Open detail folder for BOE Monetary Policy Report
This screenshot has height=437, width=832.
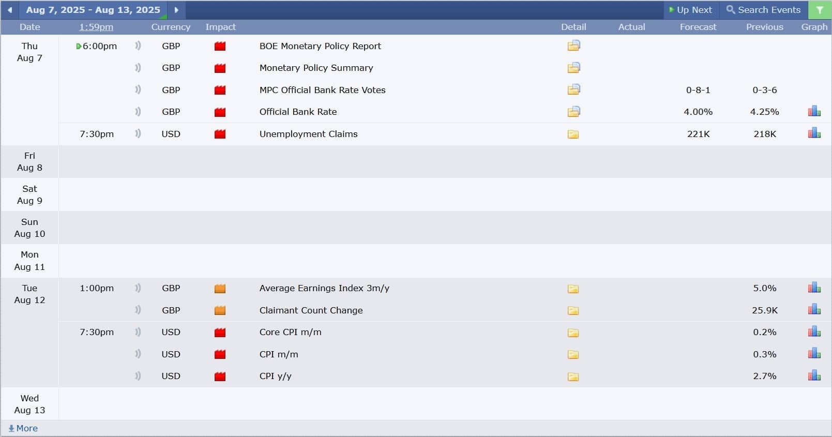[x=573, y=46]
